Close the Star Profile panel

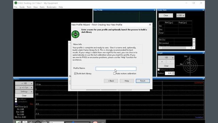tap(155, 10)
